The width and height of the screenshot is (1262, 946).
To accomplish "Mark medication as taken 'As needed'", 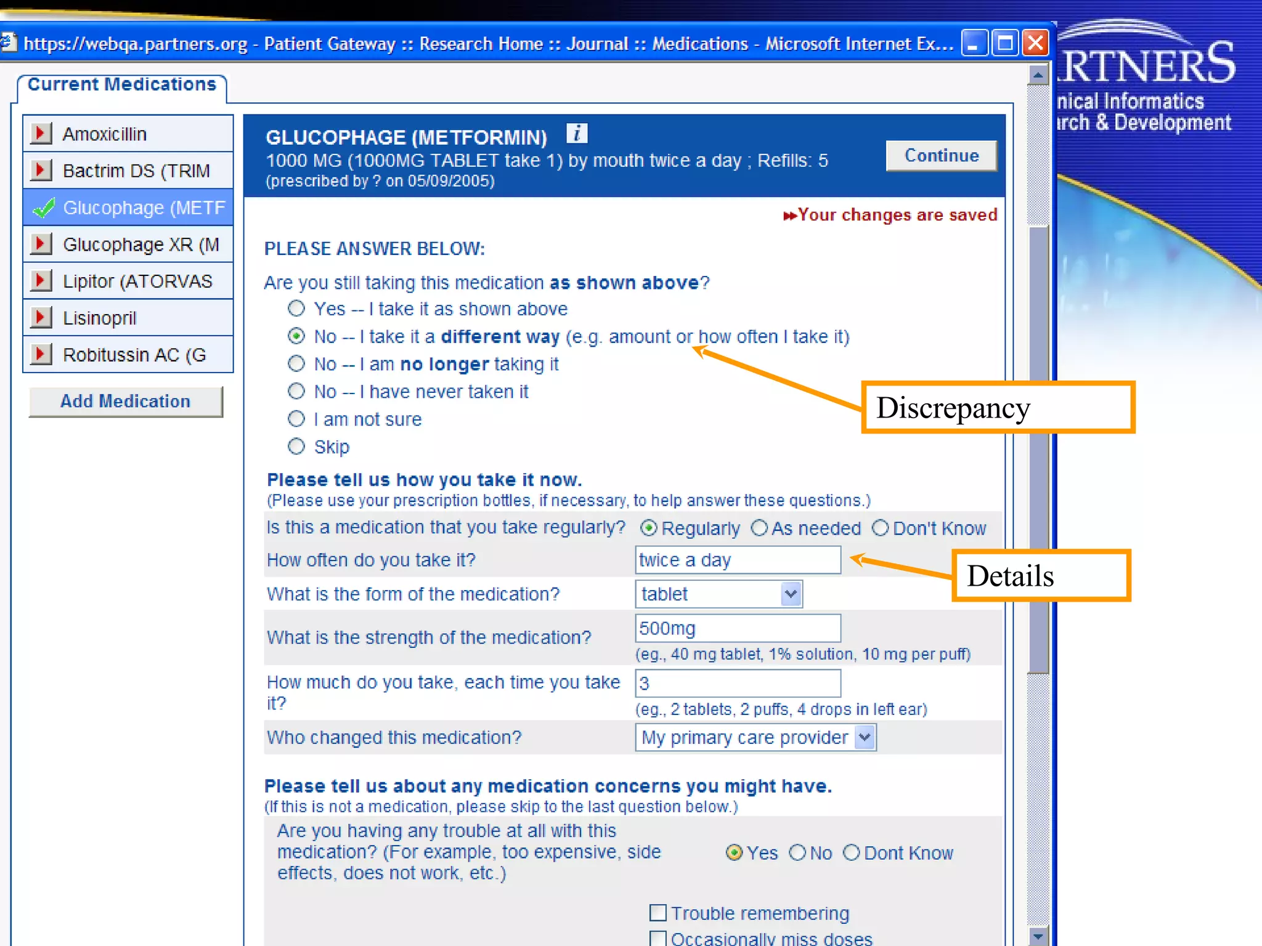I will click(x=759, y=528).
